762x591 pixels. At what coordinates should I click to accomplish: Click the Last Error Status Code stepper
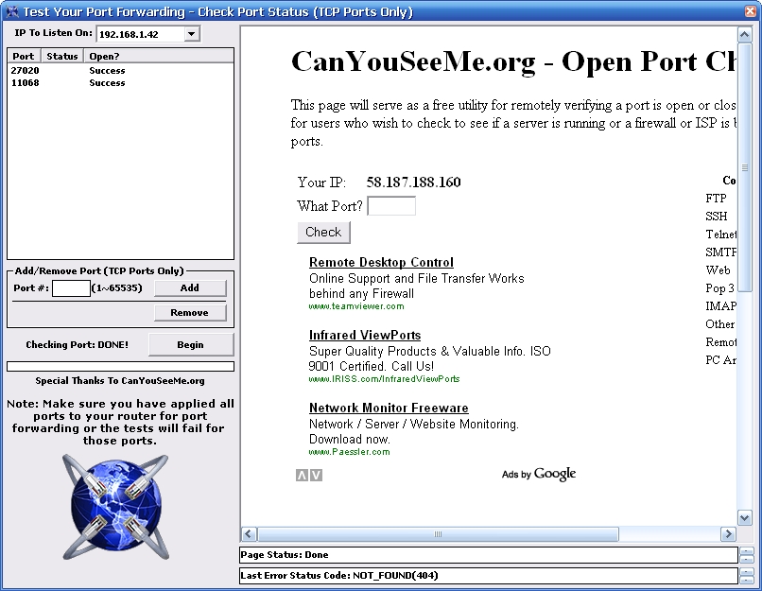747,576
